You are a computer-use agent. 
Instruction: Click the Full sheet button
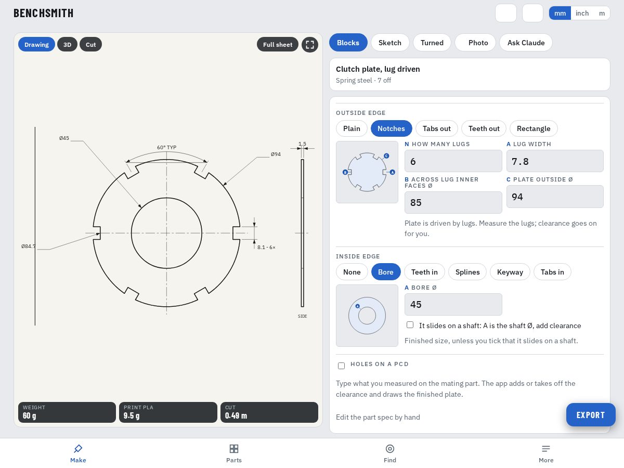278,44
